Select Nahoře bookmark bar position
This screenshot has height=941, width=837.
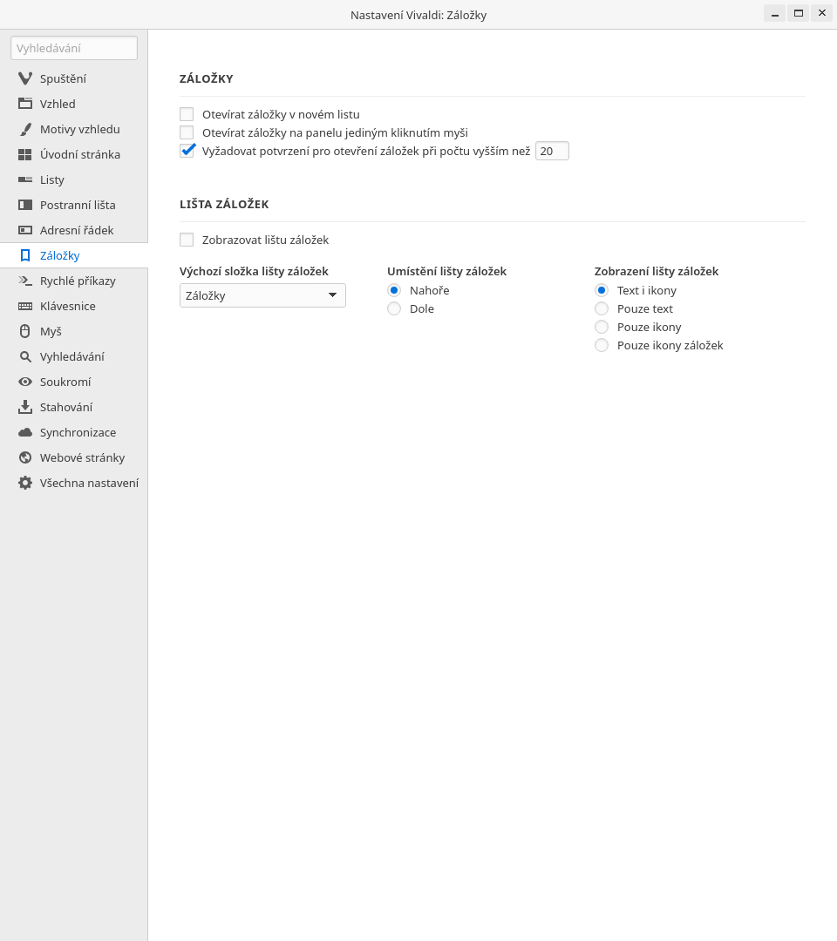coord(394,290)
